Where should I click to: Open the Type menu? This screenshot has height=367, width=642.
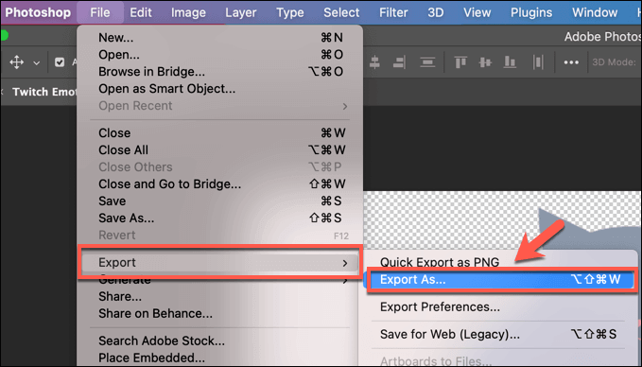click(x=290, y=12)
